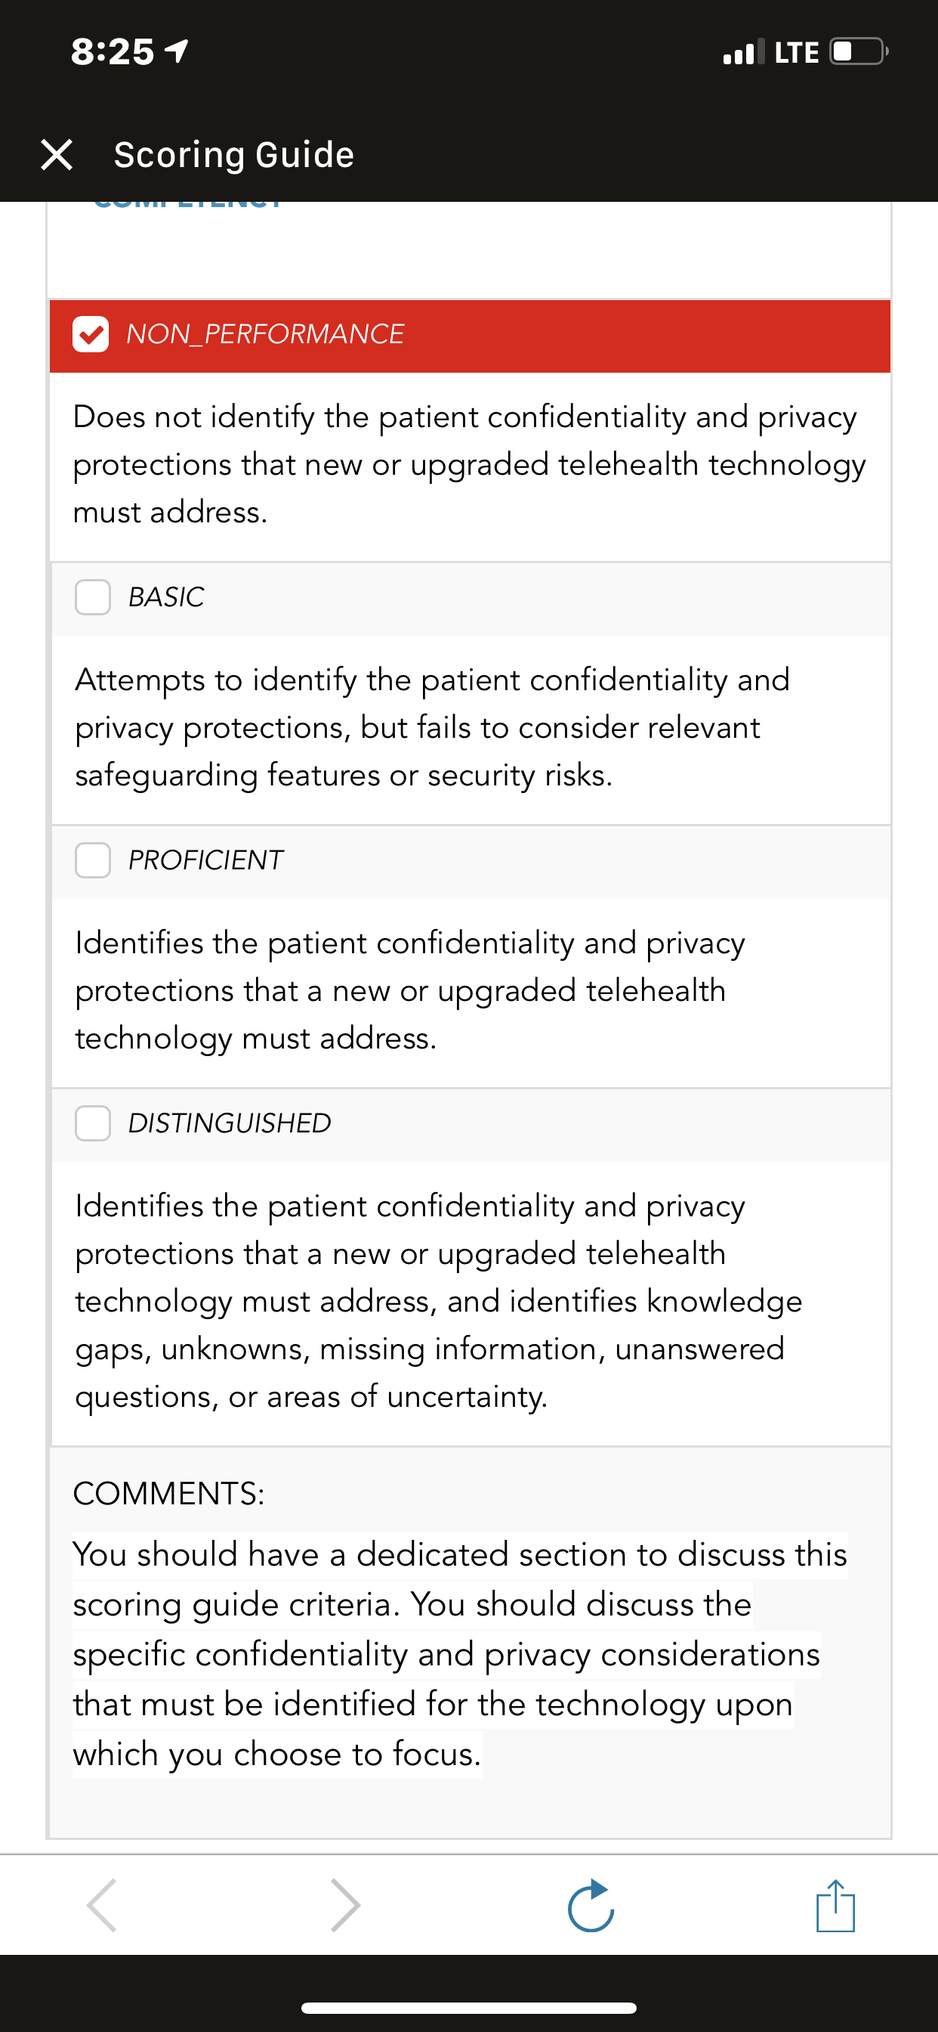Tap the location arrow beside the time
Screen dimensions: 938x2032
coord(177,51)
